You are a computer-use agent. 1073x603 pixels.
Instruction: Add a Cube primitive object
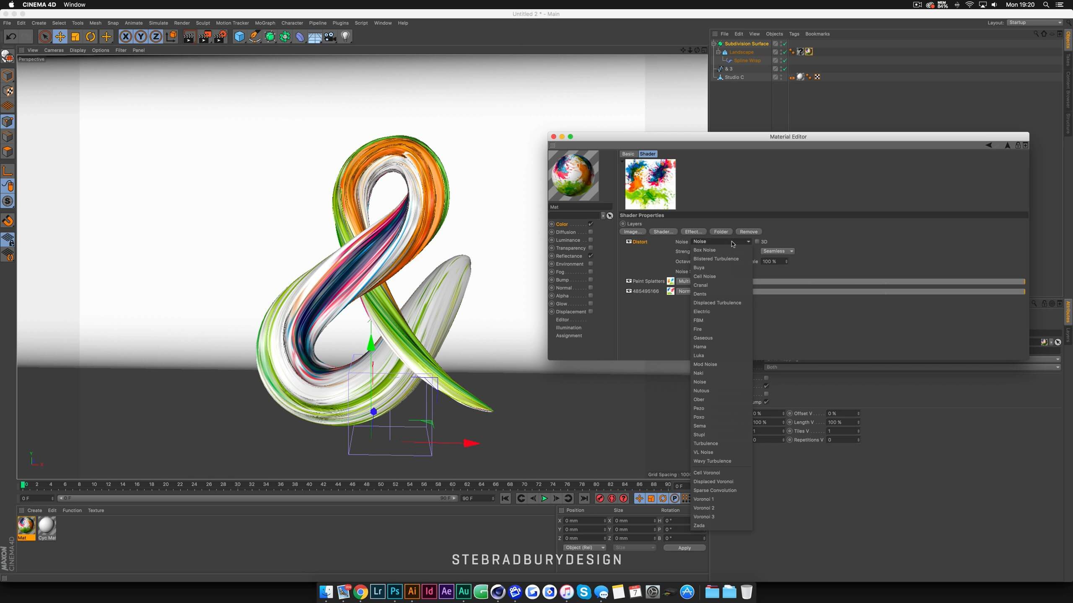[x=239, y=37]
